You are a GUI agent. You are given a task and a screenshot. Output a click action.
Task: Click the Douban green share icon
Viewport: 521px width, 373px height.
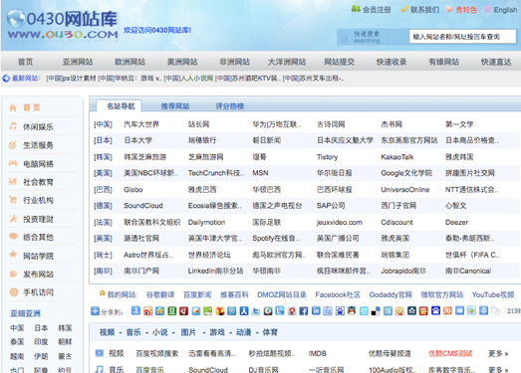click(171, 311)
